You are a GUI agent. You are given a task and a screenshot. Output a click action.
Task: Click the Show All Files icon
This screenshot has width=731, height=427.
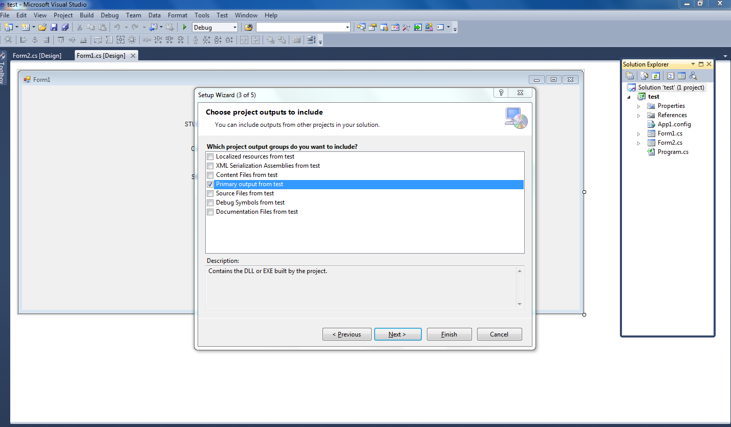coord(644,75)
